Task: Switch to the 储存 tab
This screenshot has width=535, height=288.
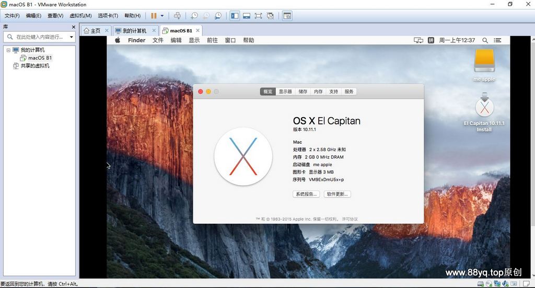Action: pyautogui.click(x=303, y=91)
